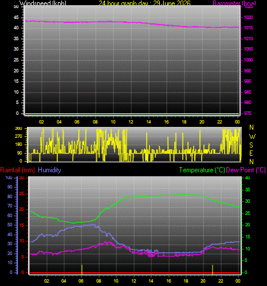Click barometer scale value 1010
Screen dimensions: 267x286
(248, 38)
